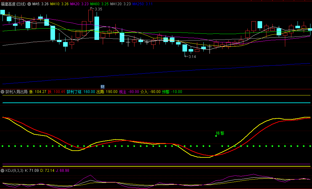This screenshot has height=189, width=312.
Task: Click the MA20: 3.23 legend value
Action: click(79, 4)
